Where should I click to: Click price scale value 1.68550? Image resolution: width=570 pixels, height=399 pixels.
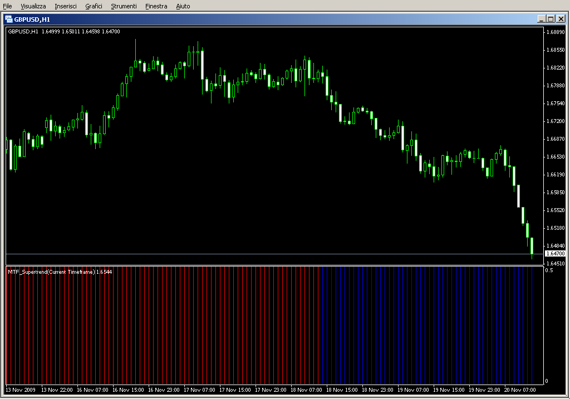coord(556,50)
